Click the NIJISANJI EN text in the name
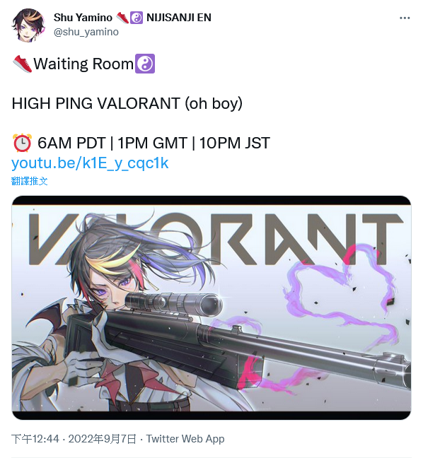Viewport: 423px width, 458px height. click(179, 18)
